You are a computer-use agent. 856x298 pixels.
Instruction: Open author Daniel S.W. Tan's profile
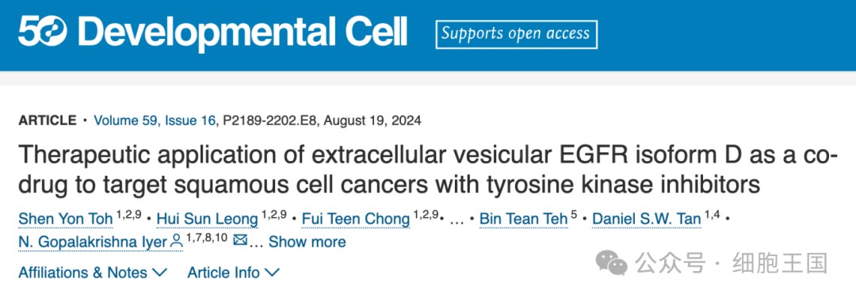pyautogui.click(x=647, y=220)
